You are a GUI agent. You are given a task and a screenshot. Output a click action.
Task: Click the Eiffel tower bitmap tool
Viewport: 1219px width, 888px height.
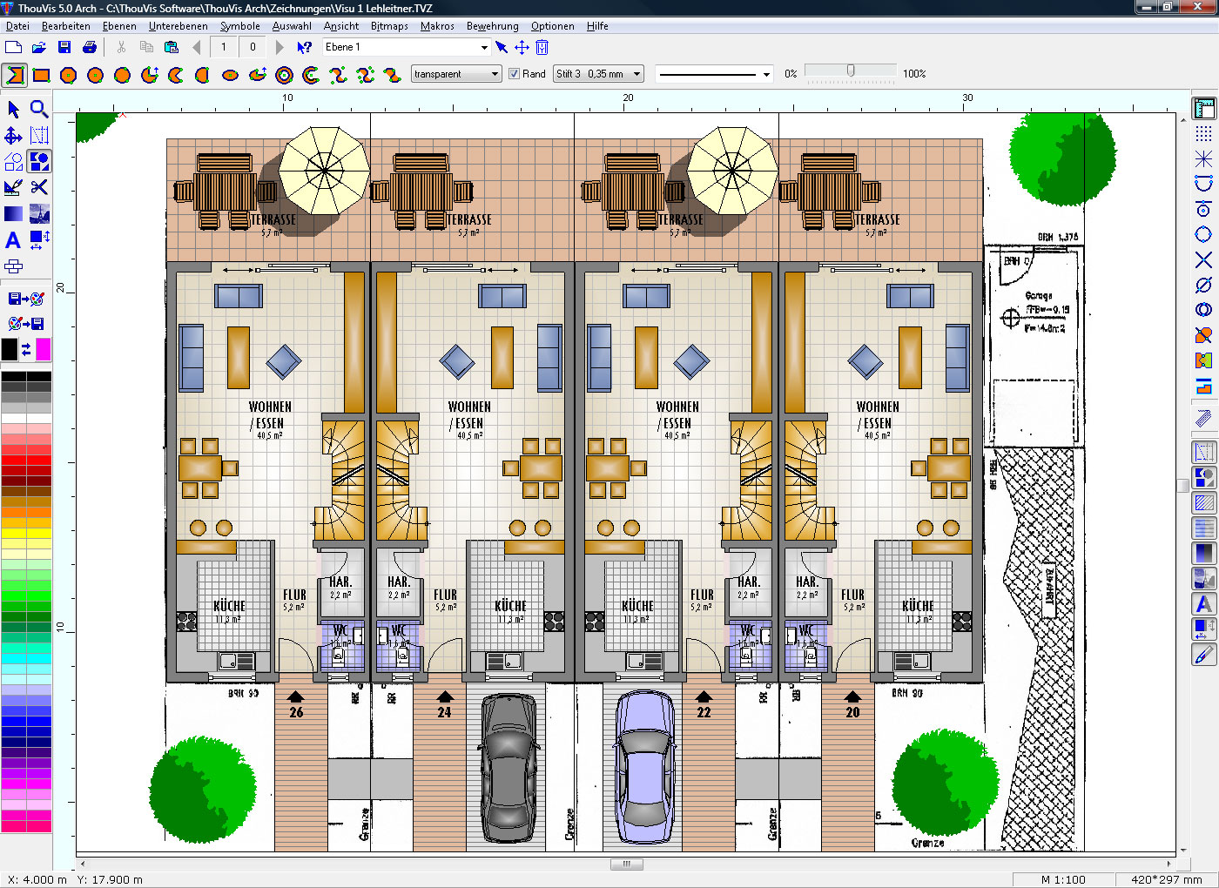[39, 213]
